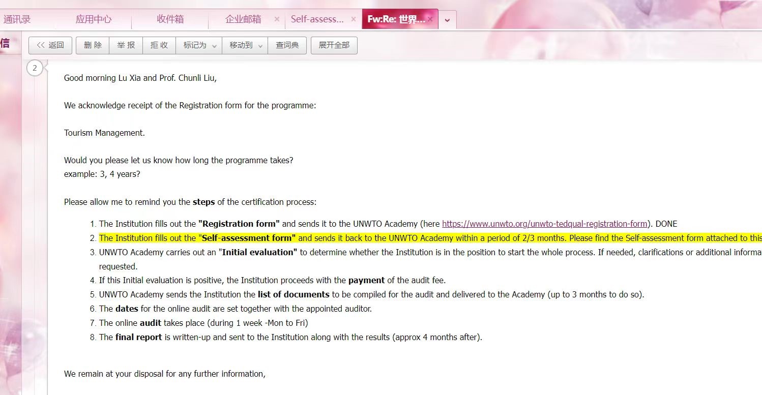Open the UNWTO TedQual registration form link
The image size is (762, 395).
click(x=544, y=224)
